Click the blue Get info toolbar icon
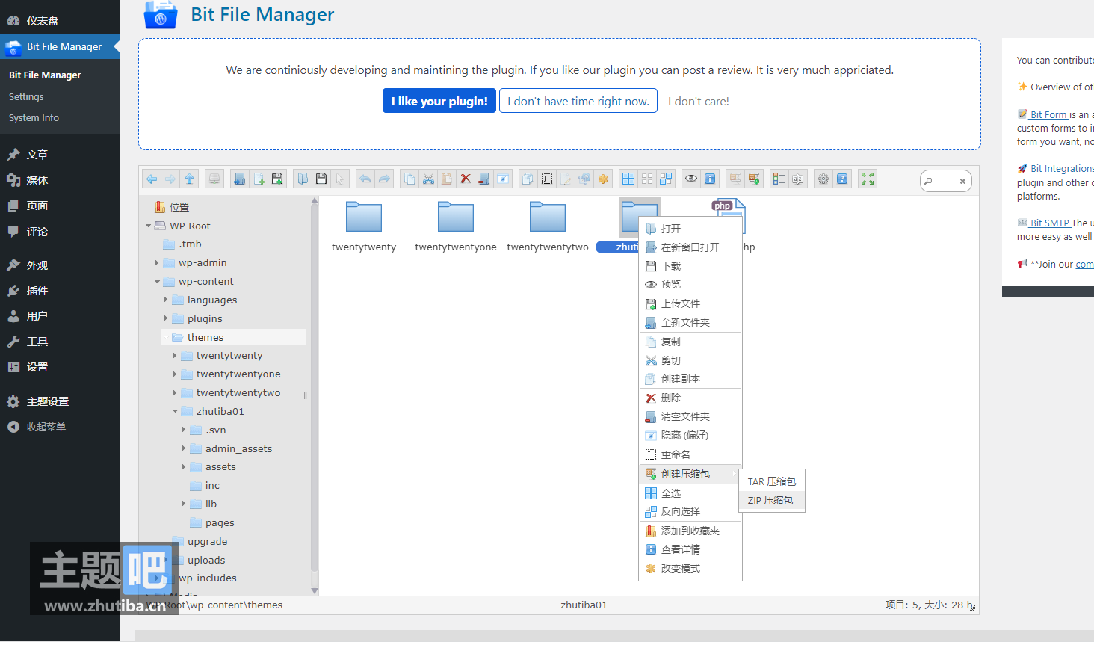 pyautogui.click(x=710, y=179)
